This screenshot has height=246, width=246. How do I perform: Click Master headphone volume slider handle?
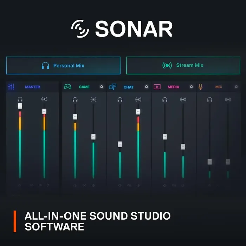coord(20,106)
